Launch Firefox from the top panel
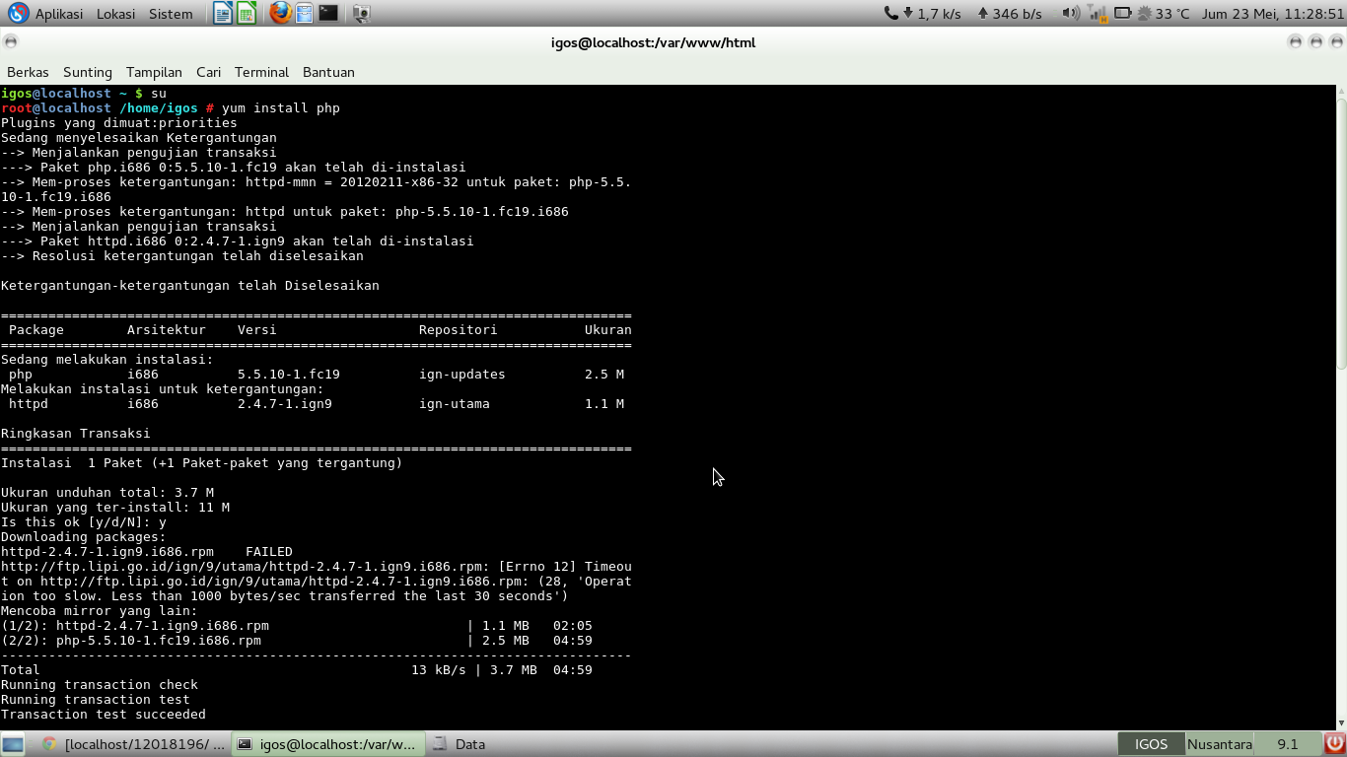The height and width of the screenshot is (757, 1347). [280, 14]
